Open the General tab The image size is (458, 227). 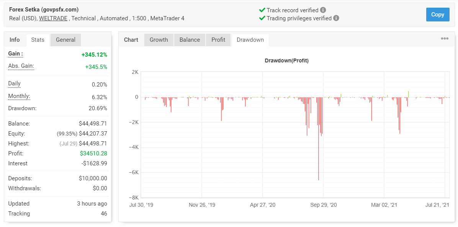[66, 40]
